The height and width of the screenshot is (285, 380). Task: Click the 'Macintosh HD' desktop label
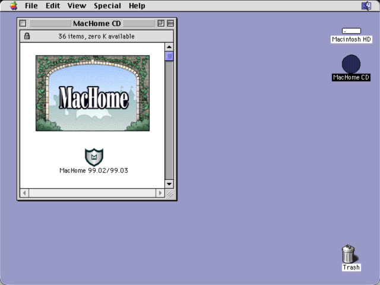(x=351, y=39)
